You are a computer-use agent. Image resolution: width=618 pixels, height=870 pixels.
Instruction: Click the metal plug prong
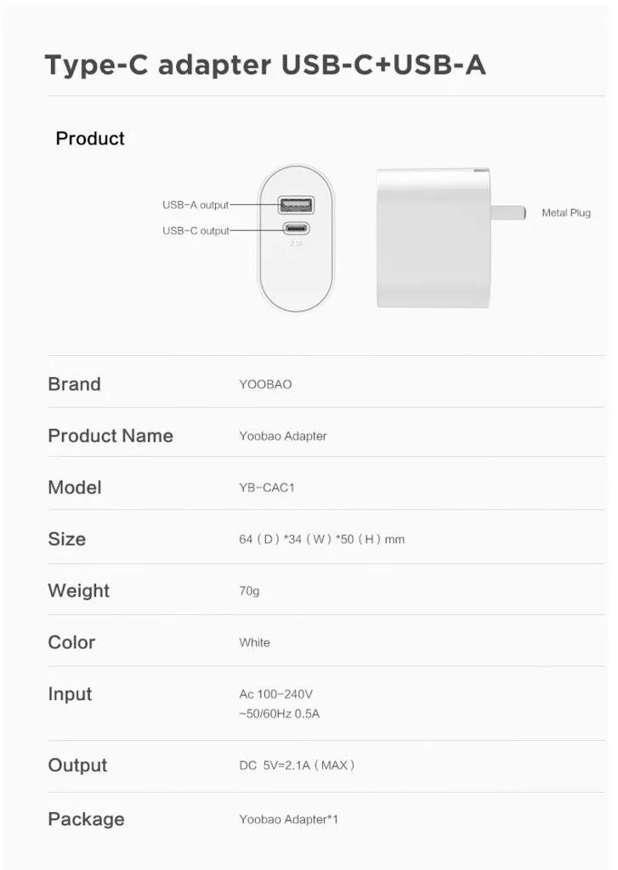coord(508,212)
